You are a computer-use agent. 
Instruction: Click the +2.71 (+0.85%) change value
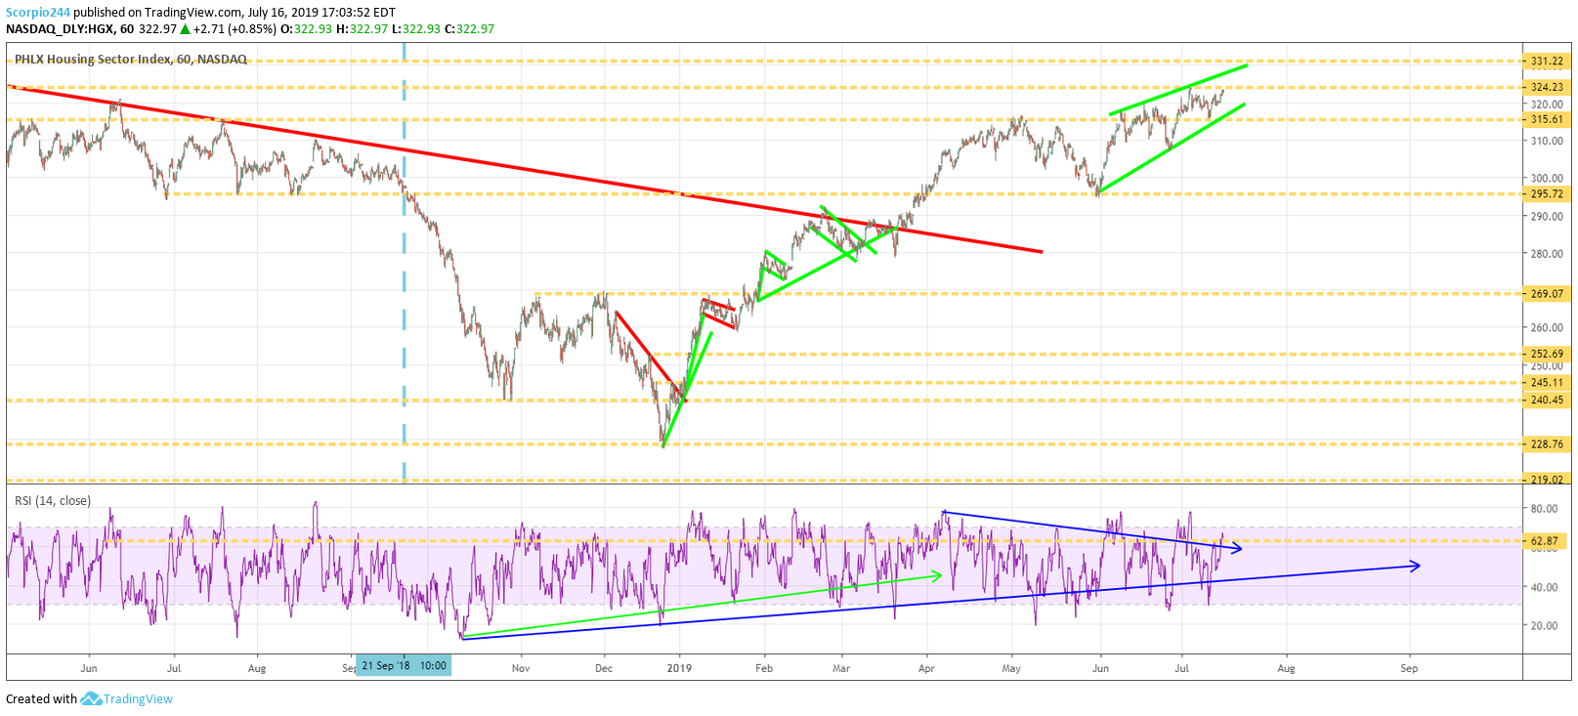235,29
